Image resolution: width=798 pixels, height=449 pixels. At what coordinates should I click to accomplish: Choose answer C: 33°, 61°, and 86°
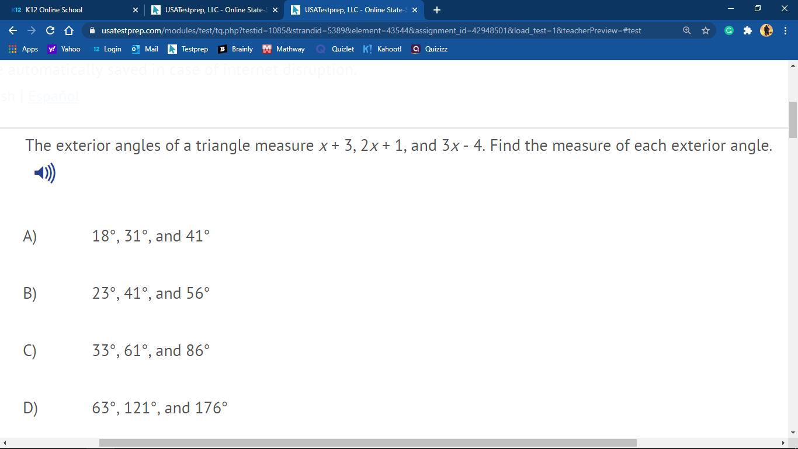click(151, 350)
